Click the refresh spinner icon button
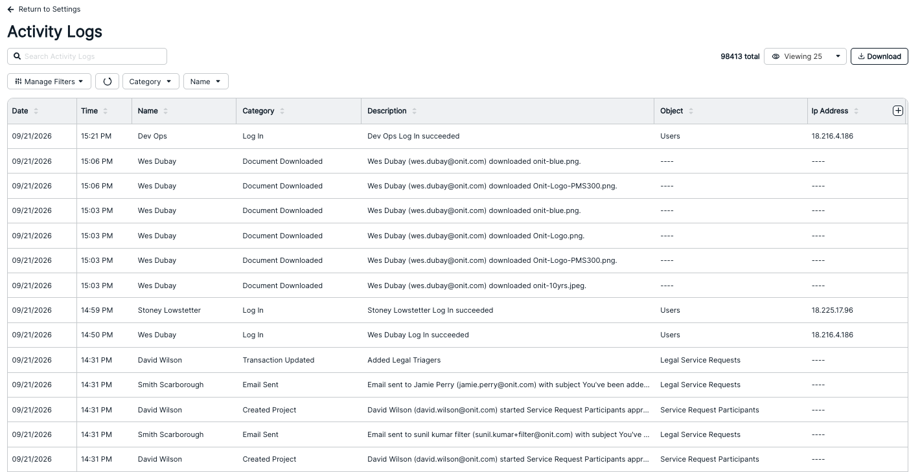This screenshot has width=920, height=472. point(108,82)
